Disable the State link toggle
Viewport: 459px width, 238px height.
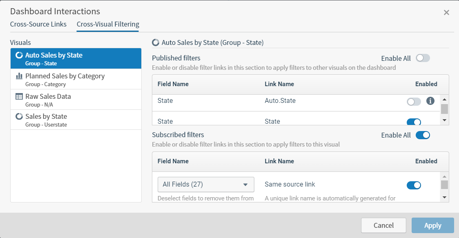(414, 122)
